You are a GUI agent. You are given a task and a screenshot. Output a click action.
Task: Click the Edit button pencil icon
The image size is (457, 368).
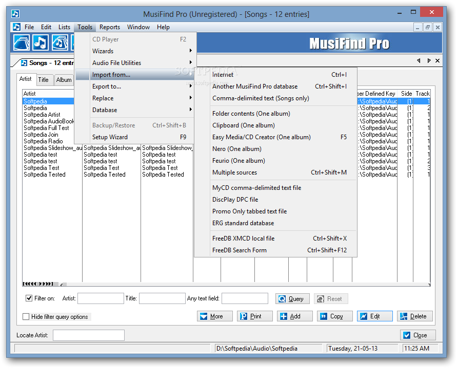(x=364, y=316)
